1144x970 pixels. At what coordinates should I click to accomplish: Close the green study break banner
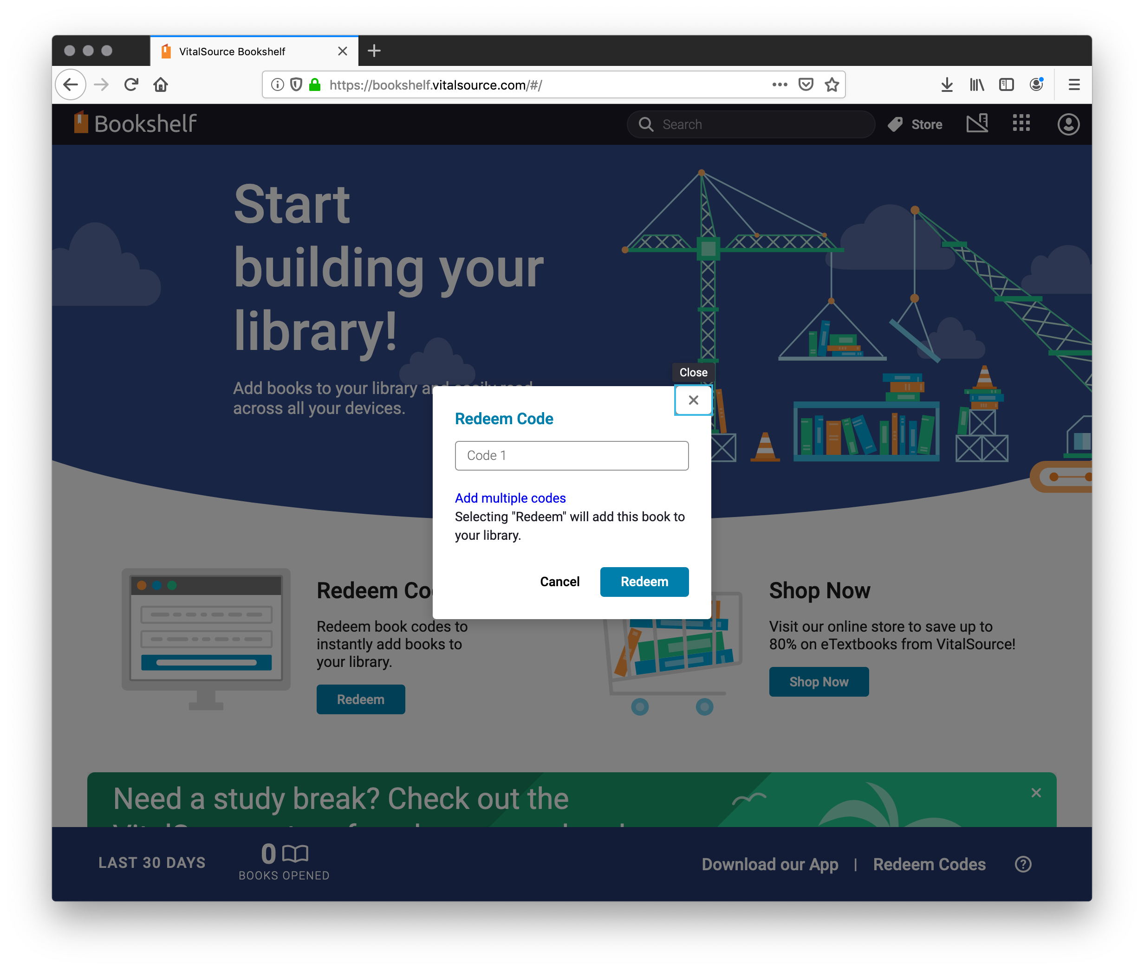click(1036, 793)
